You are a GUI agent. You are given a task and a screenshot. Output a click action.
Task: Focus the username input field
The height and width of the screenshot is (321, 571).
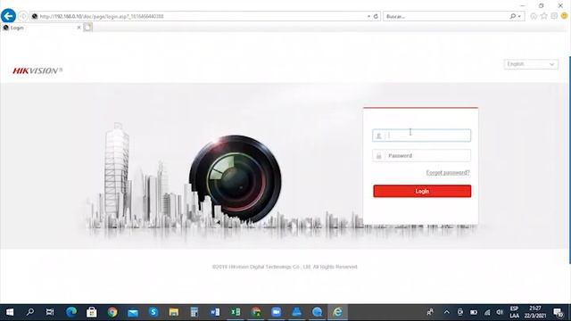pyautogui.click(x=422, y=136)
